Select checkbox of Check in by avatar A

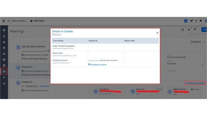(13, 68)
